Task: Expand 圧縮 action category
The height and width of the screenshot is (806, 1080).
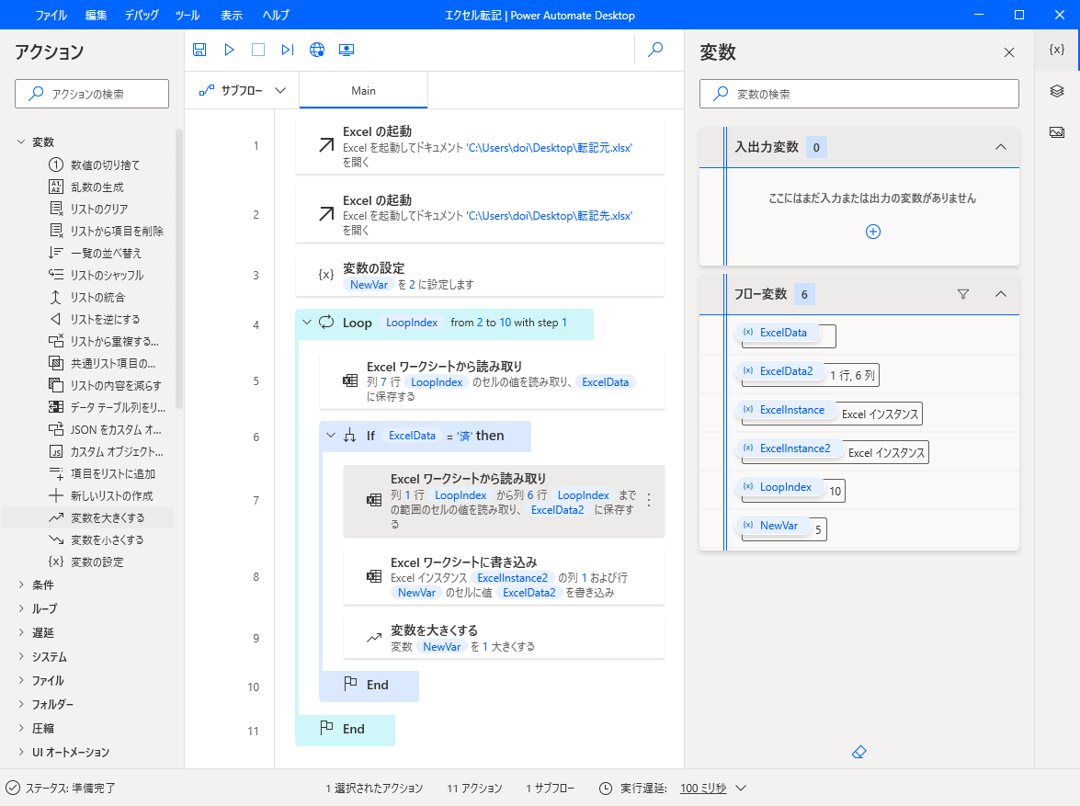Action: 20,728
